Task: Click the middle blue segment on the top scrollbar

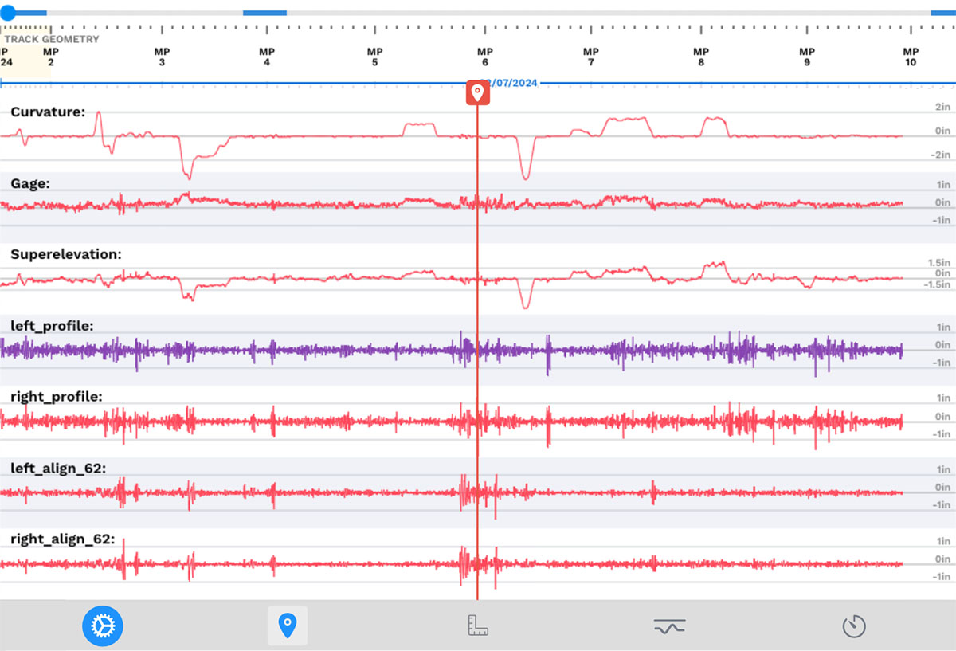Action: (264, 13)
